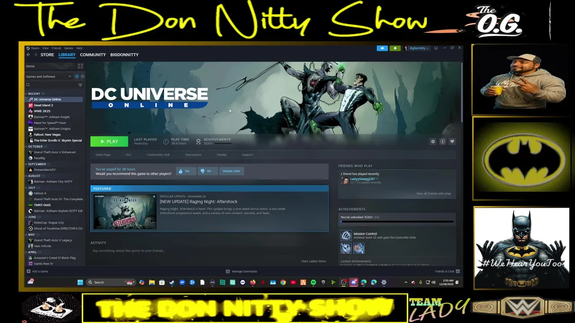Expand the Games and Software dropdown
575x323 pixels.
49,76
